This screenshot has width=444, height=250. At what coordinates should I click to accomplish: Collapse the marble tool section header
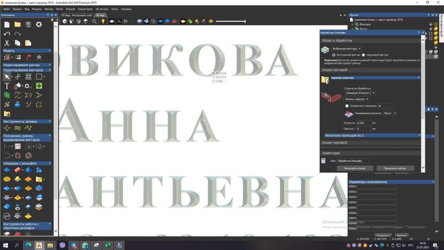pyautogui.click(x=375, y=78)
